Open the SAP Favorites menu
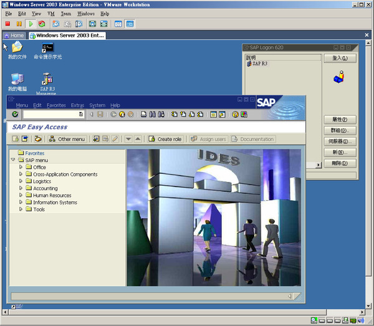 point(56,105)
